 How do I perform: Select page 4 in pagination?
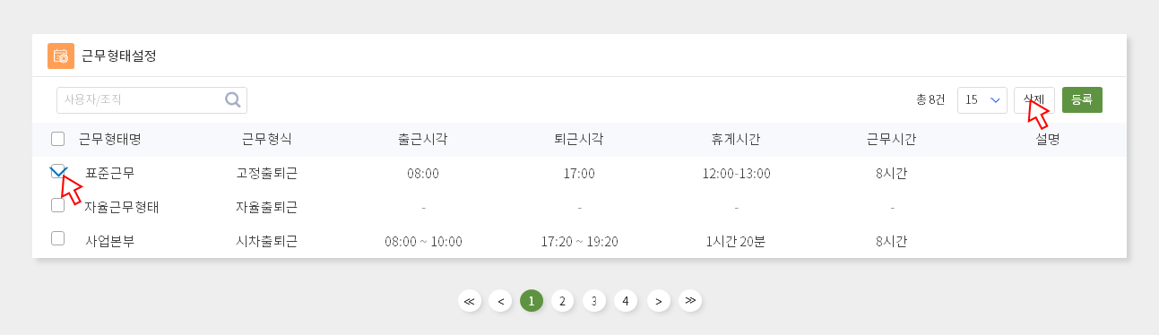click(x=626, y=301)
